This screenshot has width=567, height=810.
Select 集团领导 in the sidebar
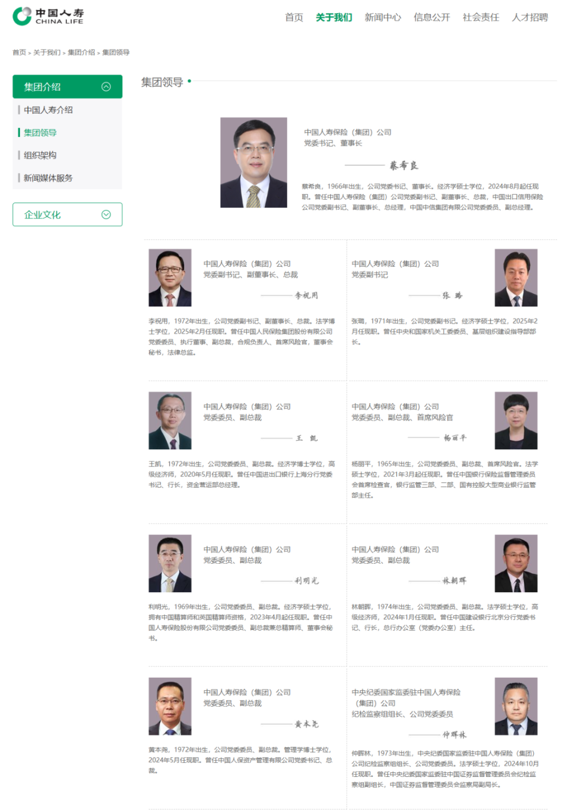(x=40, y=133)
